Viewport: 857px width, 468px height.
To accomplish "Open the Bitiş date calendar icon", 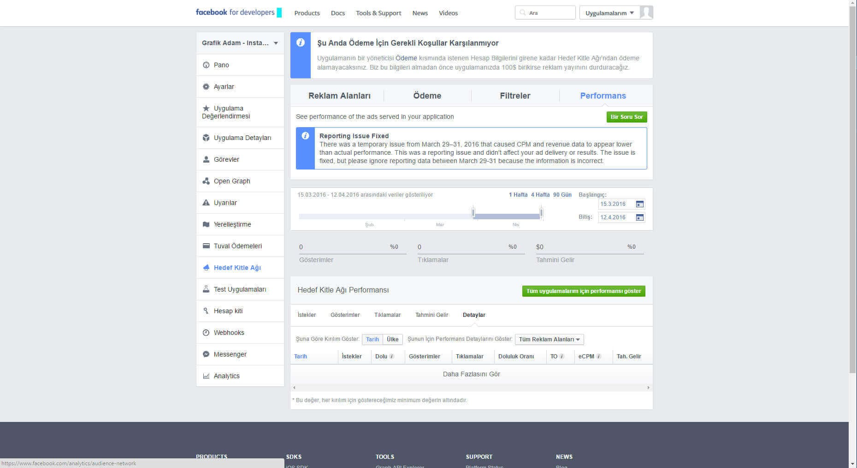I will coord(639,217).
